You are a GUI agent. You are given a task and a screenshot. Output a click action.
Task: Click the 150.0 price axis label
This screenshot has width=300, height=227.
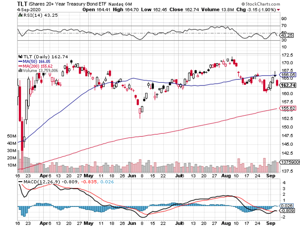coord(287,127)
